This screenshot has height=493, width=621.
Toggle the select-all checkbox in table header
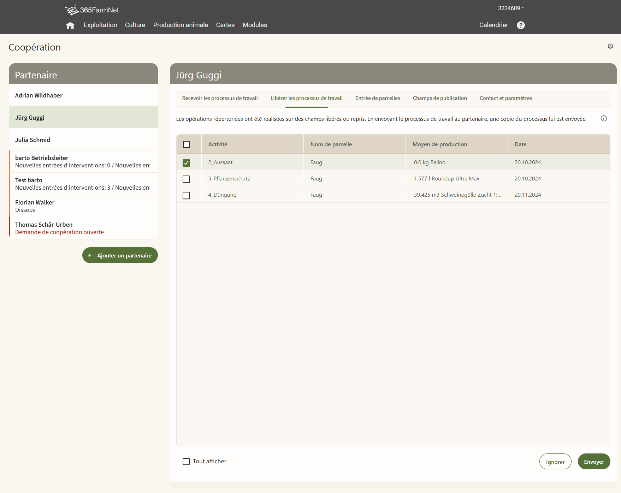click(186, 144)
